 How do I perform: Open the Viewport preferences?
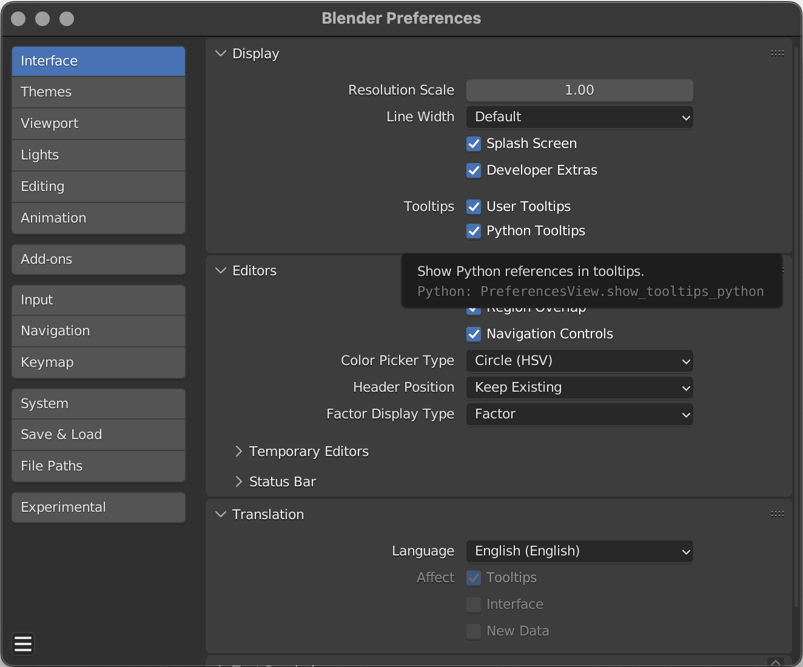pos(98,124)
